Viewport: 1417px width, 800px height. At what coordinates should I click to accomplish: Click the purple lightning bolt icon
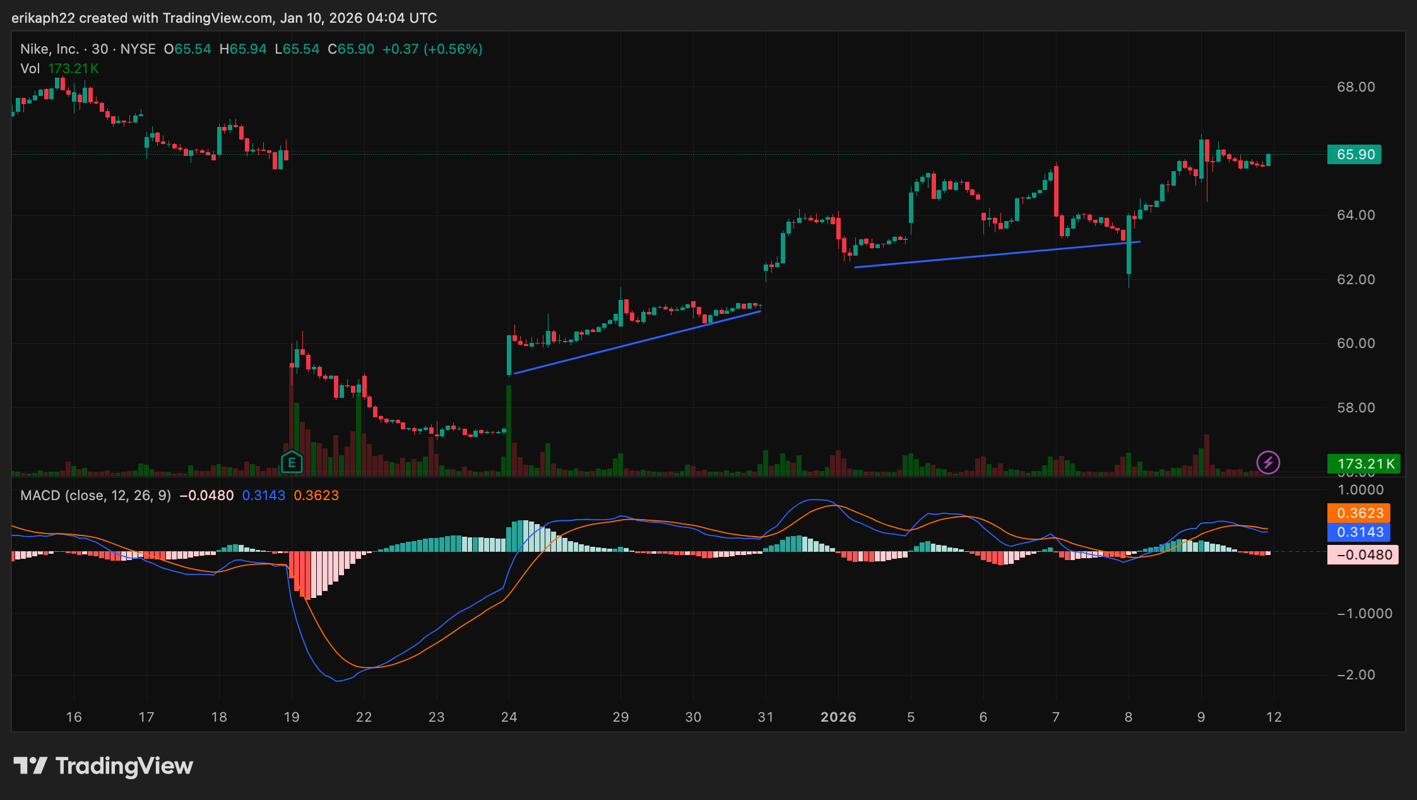(1268, 462)
